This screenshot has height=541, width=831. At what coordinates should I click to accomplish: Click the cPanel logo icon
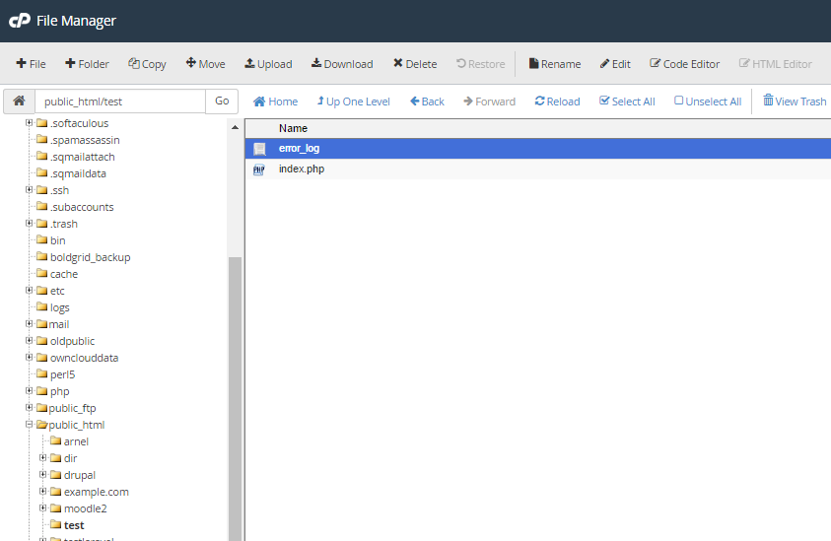pos(20,21)
